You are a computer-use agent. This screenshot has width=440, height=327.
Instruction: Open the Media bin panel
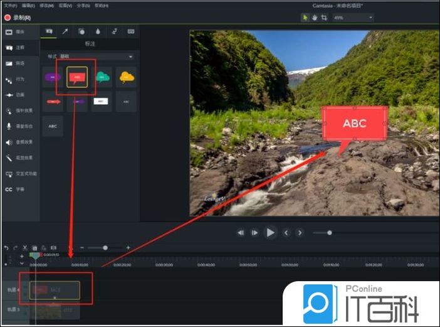(x=20, y=32)
